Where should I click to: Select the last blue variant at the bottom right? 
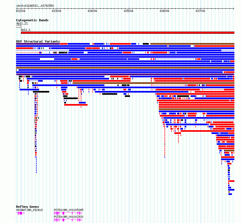click(230, 194)
